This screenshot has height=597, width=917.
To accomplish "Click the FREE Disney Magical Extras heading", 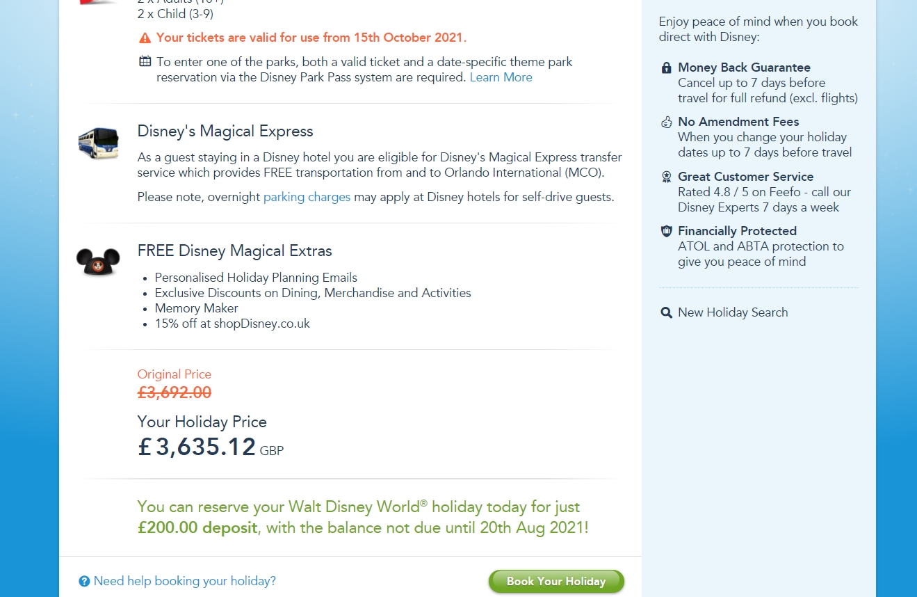I will pyautogui.click(x=235, y=250).
